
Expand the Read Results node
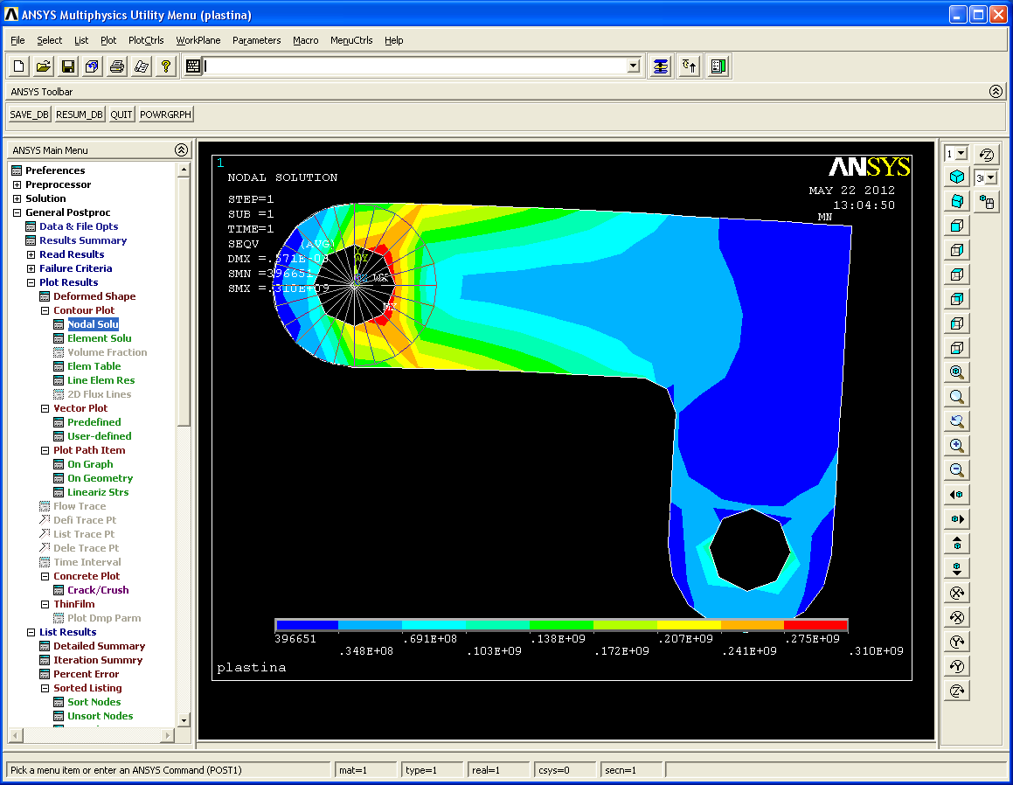31,254
